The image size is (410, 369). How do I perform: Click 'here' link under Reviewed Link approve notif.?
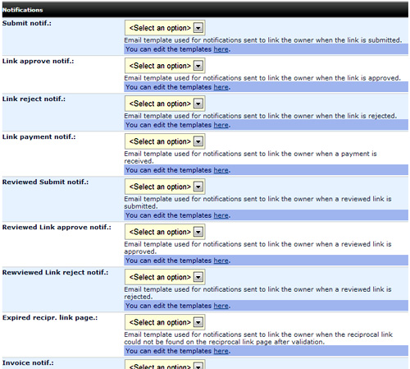[x=221, y=261]
